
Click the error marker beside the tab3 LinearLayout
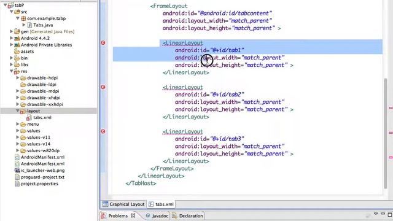coord(103,131)
